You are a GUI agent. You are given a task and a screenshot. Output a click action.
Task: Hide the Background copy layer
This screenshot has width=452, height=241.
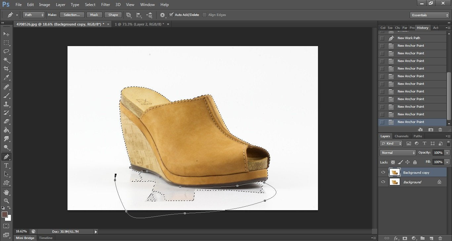click(x=383, y=172)
